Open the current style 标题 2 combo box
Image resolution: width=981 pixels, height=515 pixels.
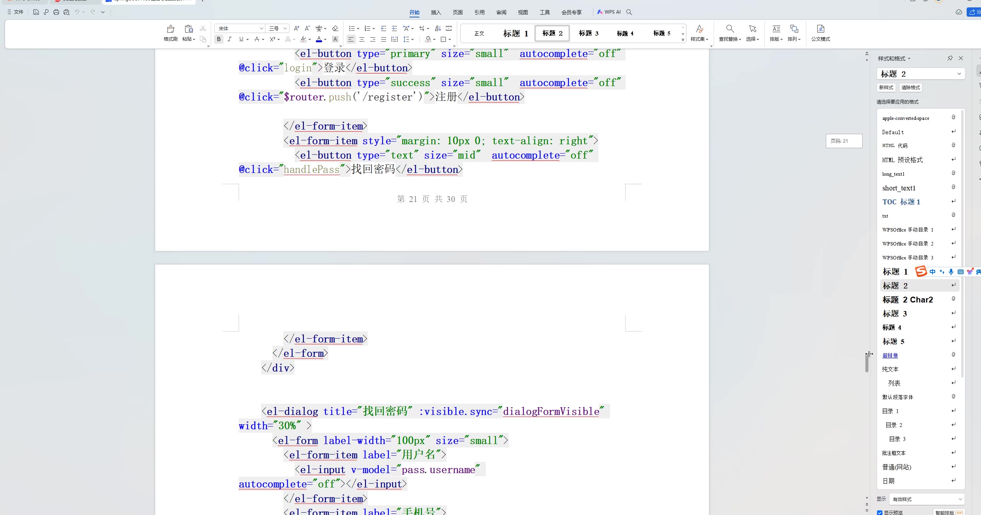click(x=920, y=74)
